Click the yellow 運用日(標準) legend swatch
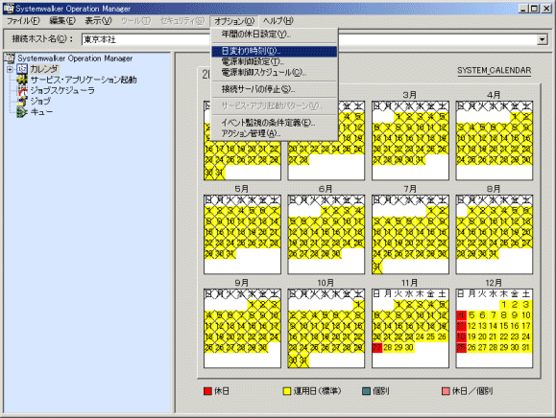This screenshot has width=556, height=418. (287, 391)
